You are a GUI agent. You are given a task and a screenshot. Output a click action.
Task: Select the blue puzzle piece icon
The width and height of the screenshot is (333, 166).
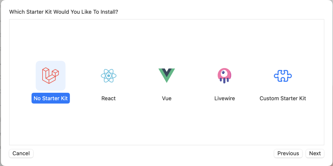(283, 76)
